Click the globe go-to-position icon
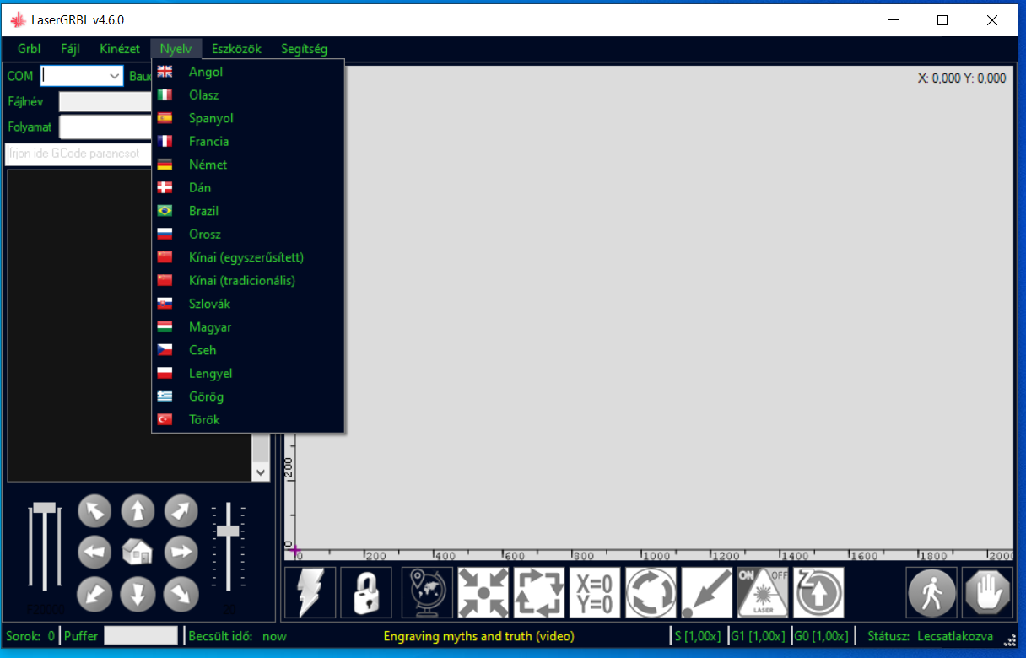1026x658 pixels. (427, 592)
